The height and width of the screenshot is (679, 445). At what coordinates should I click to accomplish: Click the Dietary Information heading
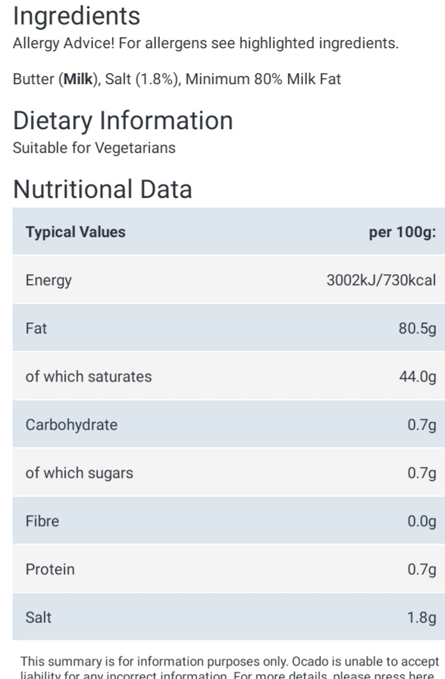point(123,121)
